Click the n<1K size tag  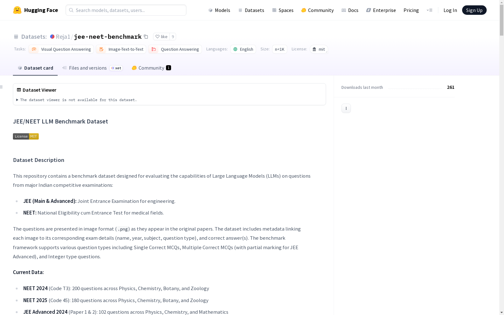coord(280,49)
